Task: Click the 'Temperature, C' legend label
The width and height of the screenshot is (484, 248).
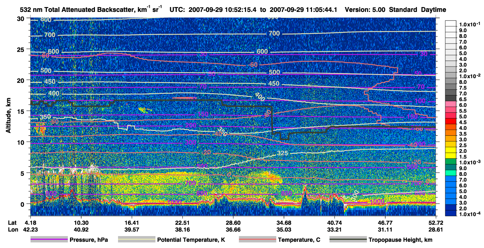Action: click(299, 240)
